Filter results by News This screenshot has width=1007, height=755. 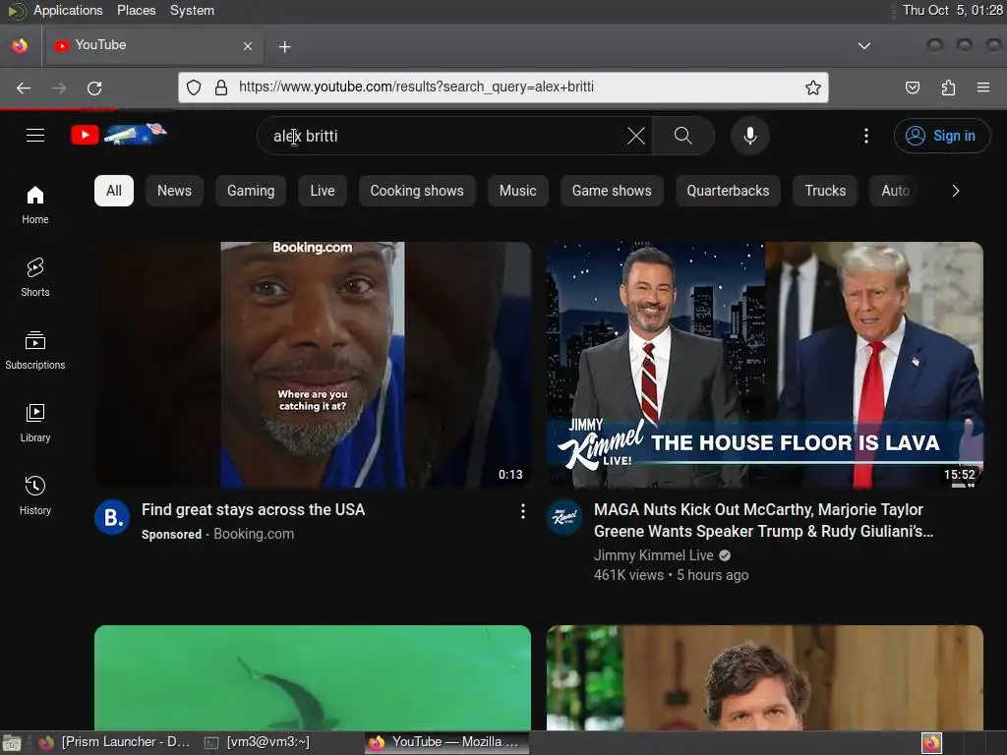pos(174,191)
